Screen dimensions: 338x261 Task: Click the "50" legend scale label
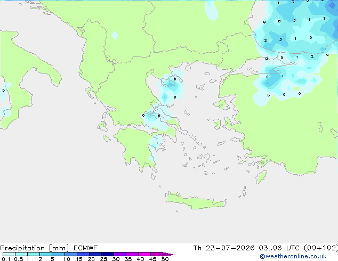click(165, 259)
